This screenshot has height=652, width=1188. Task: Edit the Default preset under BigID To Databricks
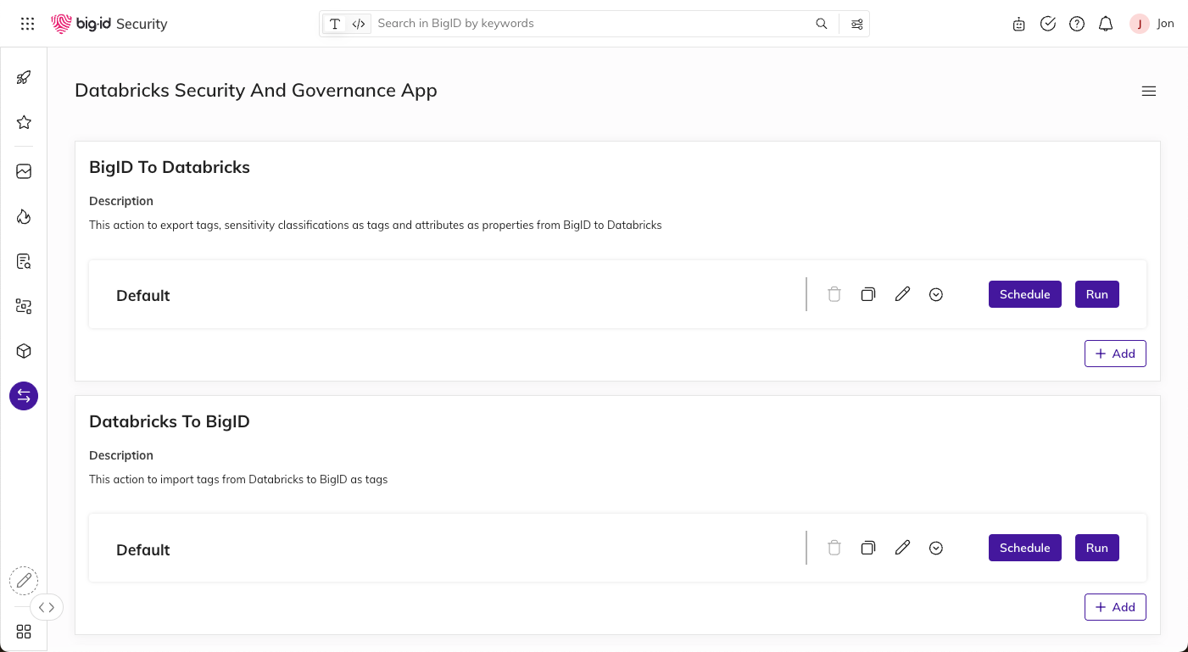[x=902, y=293]
